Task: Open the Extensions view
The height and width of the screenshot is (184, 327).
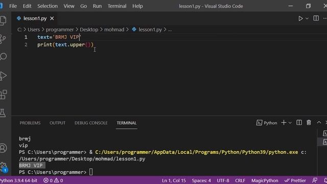Action: pos(4,95)
